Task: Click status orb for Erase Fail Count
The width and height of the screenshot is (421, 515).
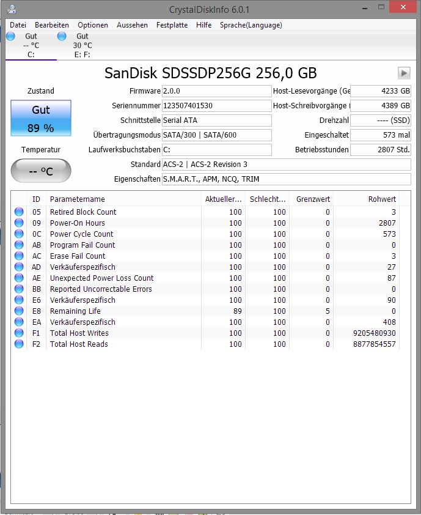Action: point(19,256)
